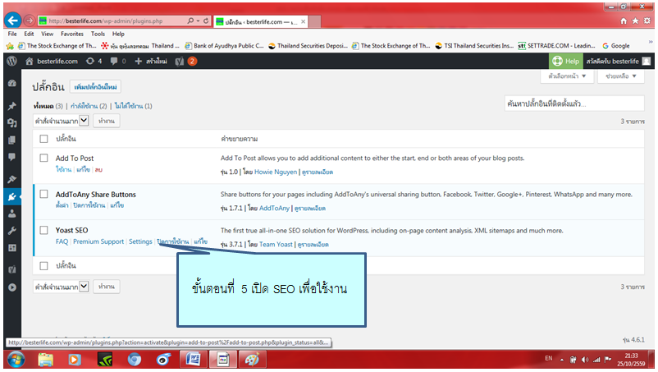The image size is (658, 372).
Task: Activate the Add To Post plugin link
Action: [63, 169]
